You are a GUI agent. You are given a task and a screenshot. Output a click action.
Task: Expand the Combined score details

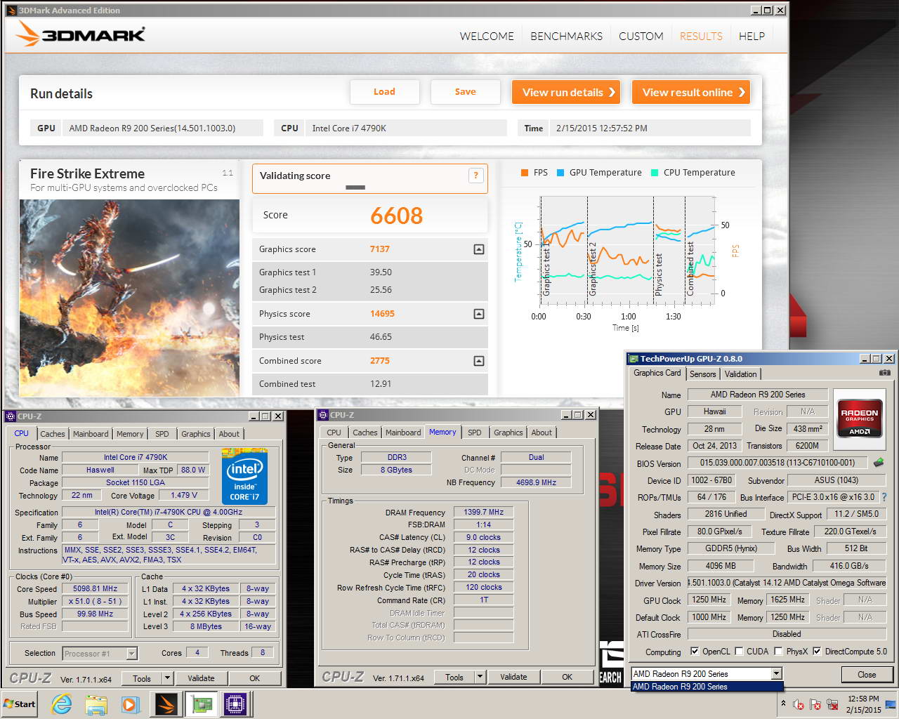(x=478, y=361)
